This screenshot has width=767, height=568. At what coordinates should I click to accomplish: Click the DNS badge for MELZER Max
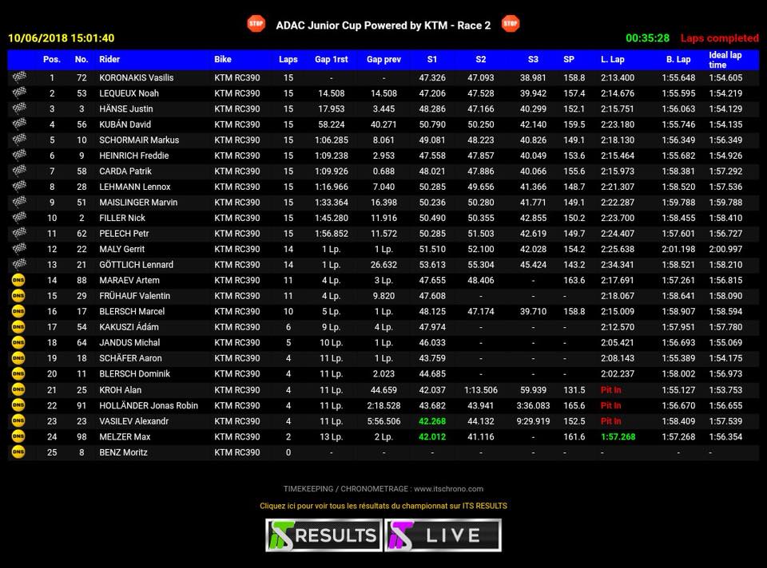(18, 436)
